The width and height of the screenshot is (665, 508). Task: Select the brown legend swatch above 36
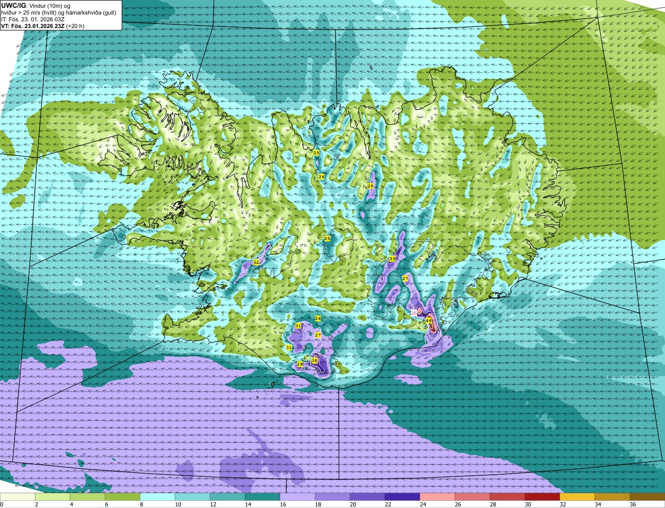pyautogui.click(x=647, y=497)
